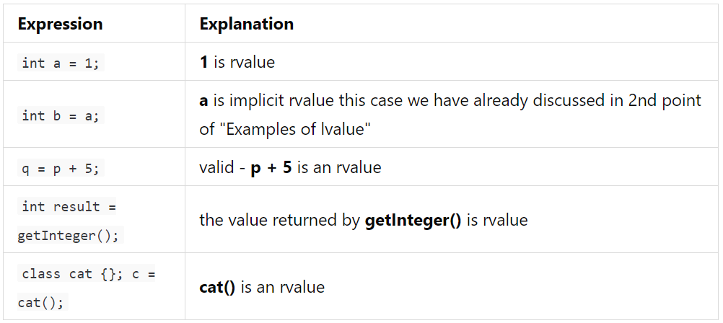723x323 pixels.
Task: Click the code snippet int a = 1;
Action: [61, 63]
